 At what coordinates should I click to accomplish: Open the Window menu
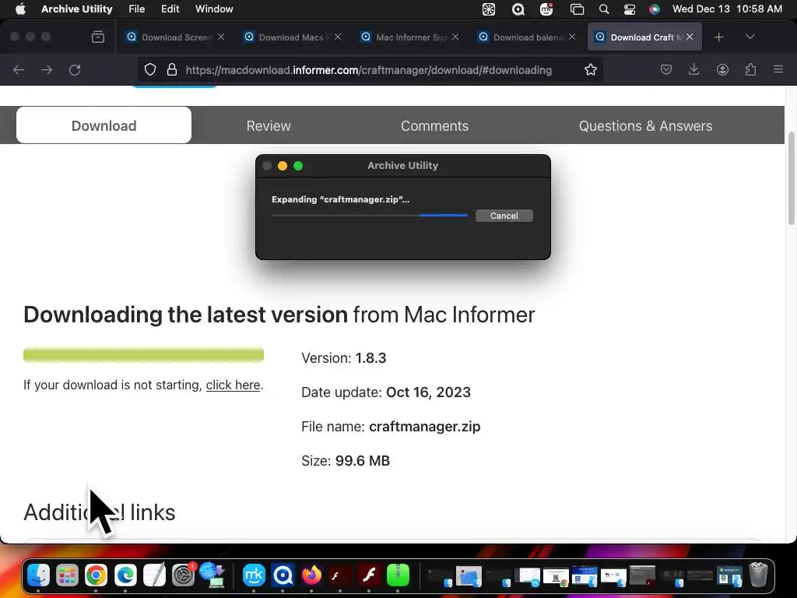[x=214, y=9]
